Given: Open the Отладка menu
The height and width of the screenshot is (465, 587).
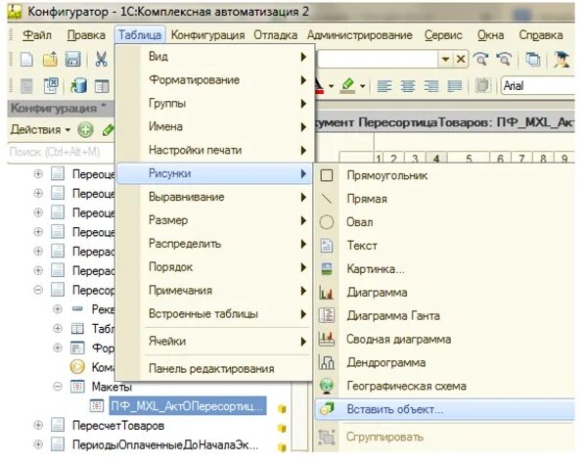Looking at the screenshot, I should click(276, 35).
